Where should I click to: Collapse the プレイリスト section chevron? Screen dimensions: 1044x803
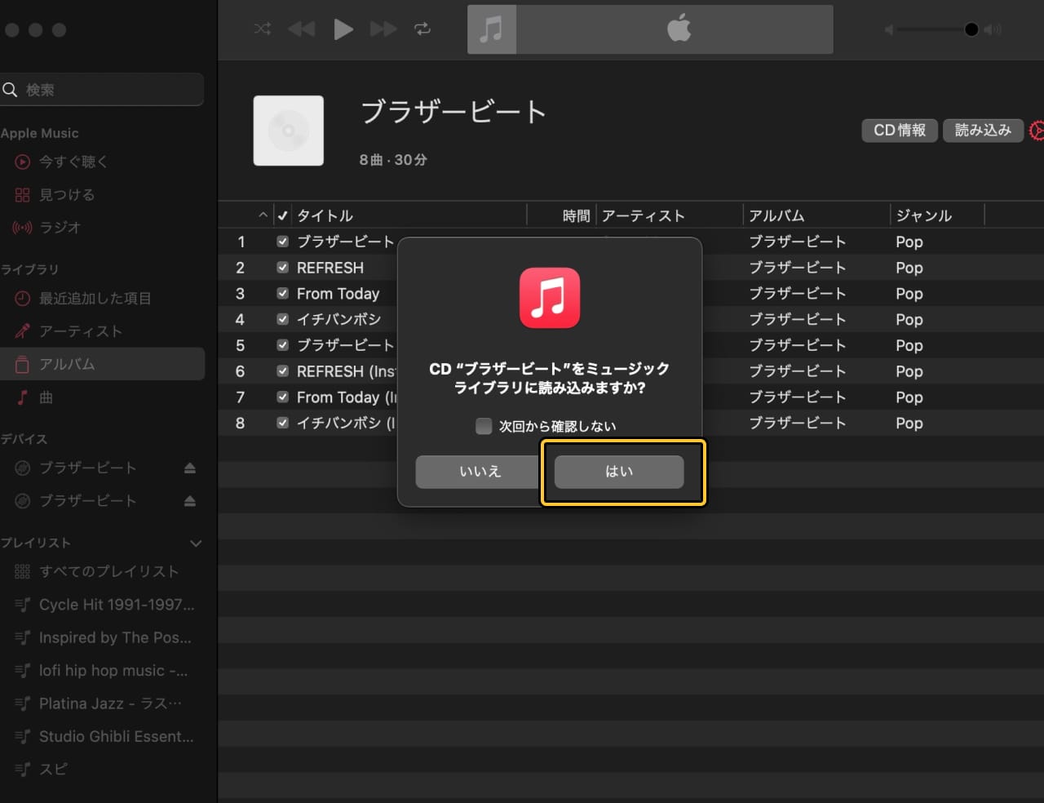click(x=196, y=543)
